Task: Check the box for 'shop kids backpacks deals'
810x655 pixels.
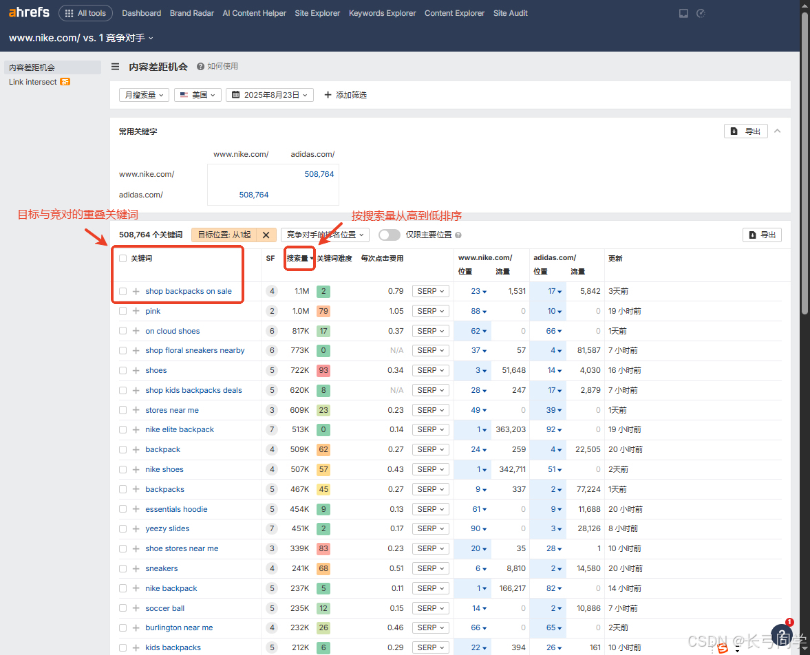Action: [123, 391]
